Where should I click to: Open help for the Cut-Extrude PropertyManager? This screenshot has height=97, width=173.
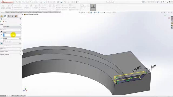(x=20, y=19)
